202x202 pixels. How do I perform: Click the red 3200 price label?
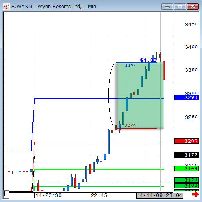(186, 141)
